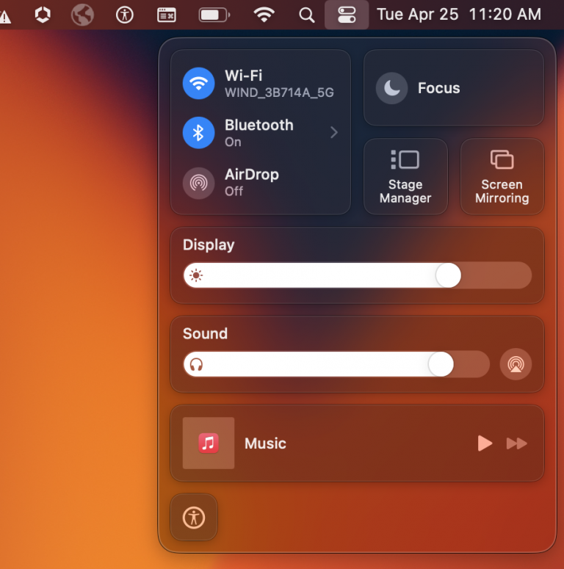Enable AirDrop using its round icon
Viewport: 564px width, 569px height.
tap(198, 183)
